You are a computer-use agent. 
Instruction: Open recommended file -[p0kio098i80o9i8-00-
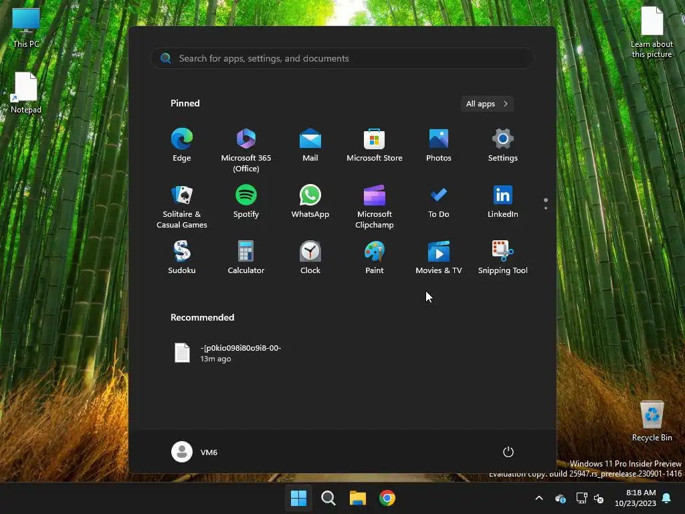click(x=228, y=353)
